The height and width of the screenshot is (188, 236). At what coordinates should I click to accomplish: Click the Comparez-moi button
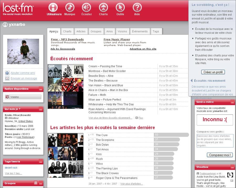coord(220,155)
